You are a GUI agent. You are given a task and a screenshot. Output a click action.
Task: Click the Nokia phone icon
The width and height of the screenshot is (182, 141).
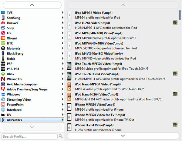click(x=3, y=59)
